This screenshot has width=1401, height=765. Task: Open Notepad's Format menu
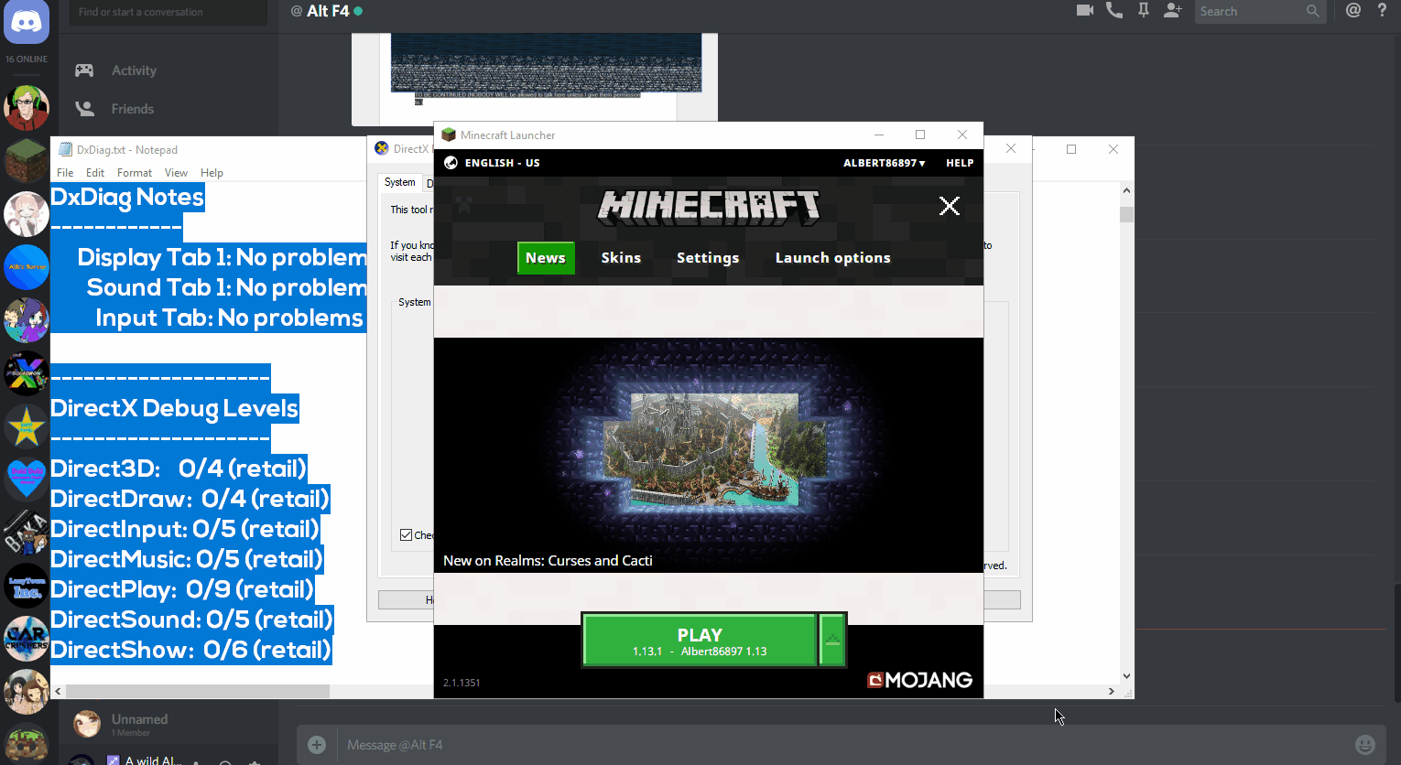click(x=135, y=173)
